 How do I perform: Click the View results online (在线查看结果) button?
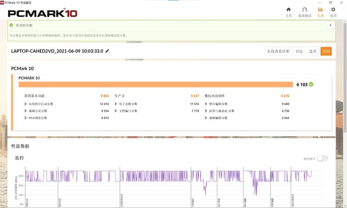tap(278, 51)
